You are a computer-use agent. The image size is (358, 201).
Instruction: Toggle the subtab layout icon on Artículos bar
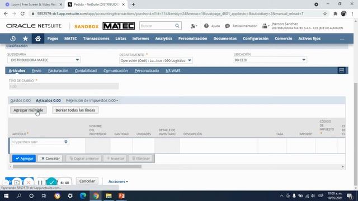tap(342, 70)
